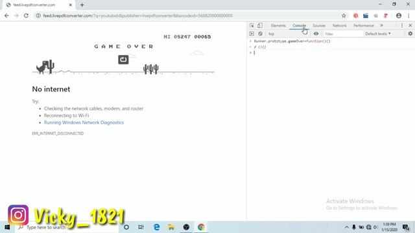Image resolution: width=415 pixels, height=233 pixels.
Task: Go back to previous page
Action: [x=6, y=16]
